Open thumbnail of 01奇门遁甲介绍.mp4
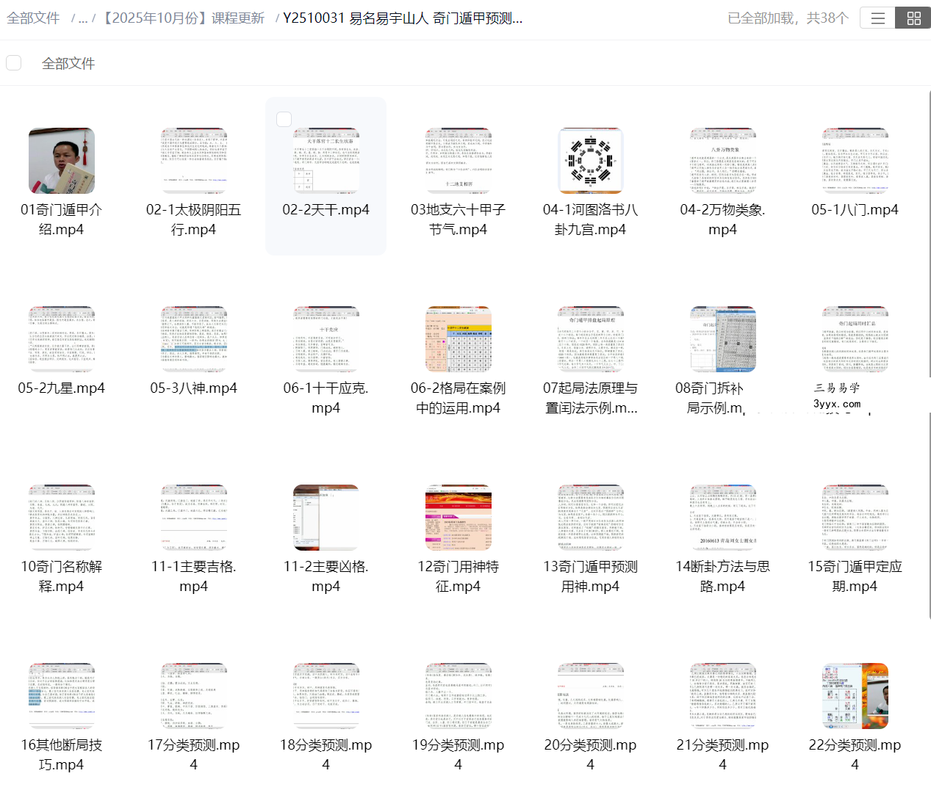 [62, 161]
